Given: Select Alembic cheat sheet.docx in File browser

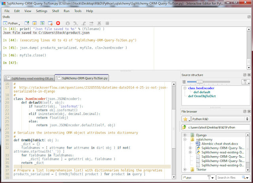Looking at the screenshot, I should [220, 143].
